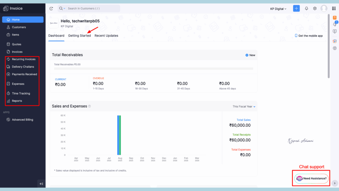
Task: Click the help question icon in right rail
Action: (335, 18)
